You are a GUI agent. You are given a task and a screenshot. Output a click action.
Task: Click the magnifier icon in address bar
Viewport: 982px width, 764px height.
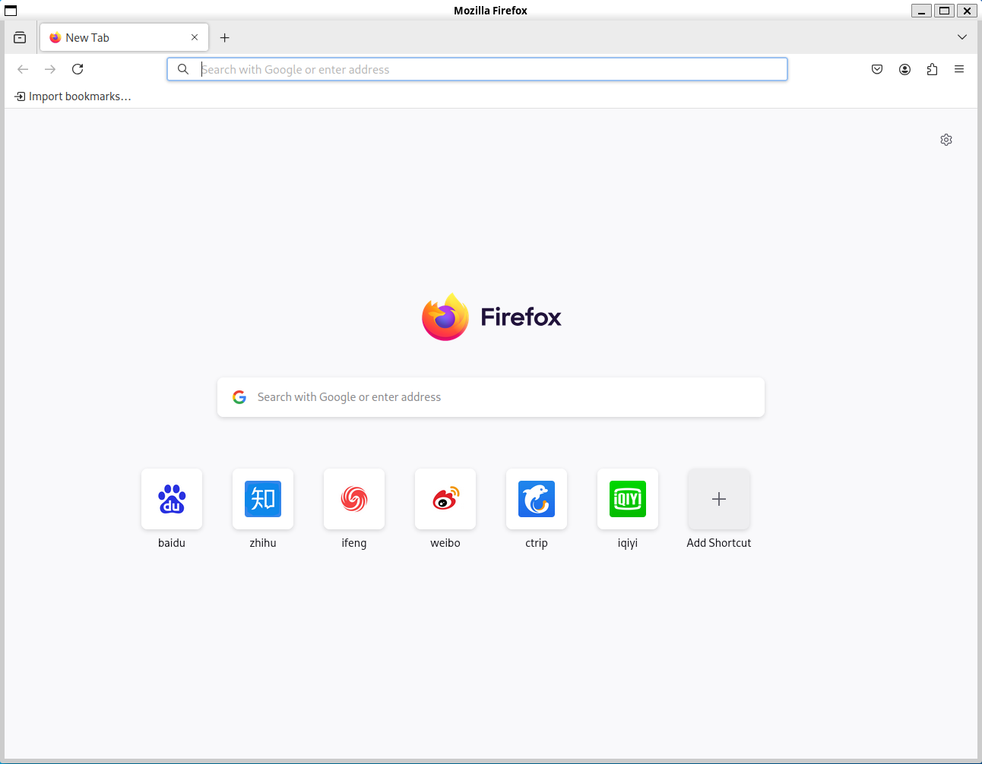[183, 69]
